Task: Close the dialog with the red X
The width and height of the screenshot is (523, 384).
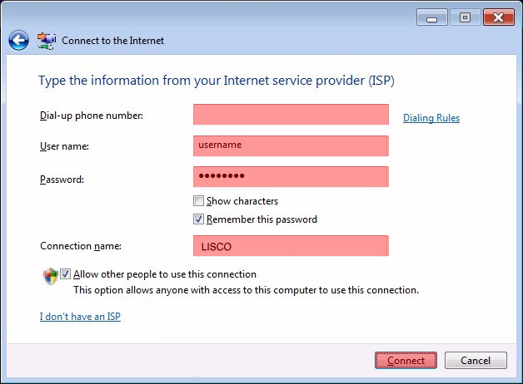Action: pos(499,17)
